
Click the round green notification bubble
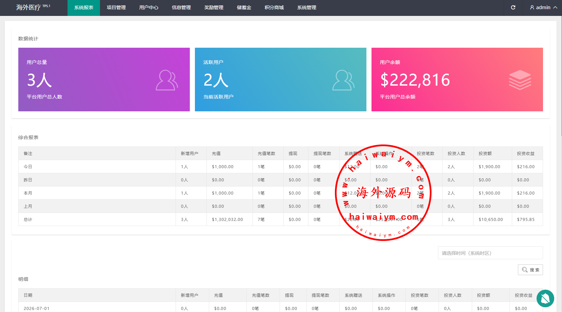[545, 298]
